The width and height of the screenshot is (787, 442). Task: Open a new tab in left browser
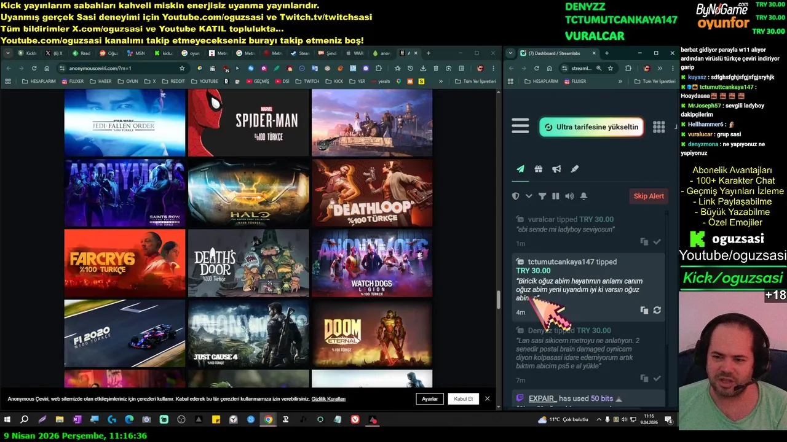[x=429, y=53]
